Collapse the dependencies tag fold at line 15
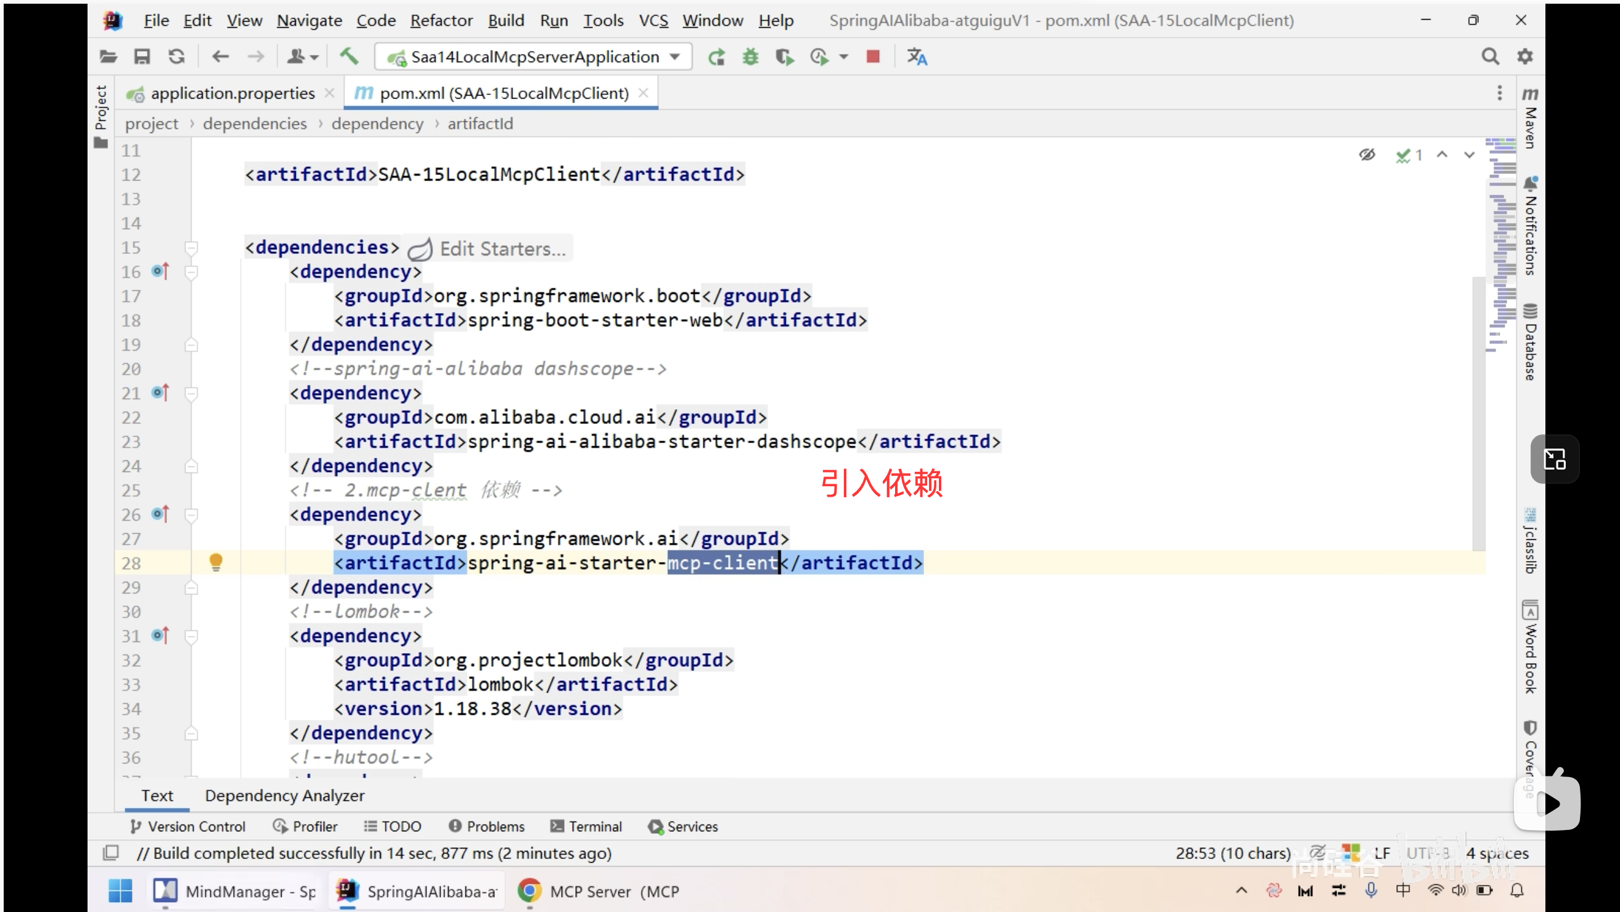1620x912 pixels. point(192,248)
